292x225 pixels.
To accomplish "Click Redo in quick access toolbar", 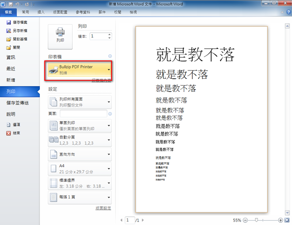I will point(27,4).
